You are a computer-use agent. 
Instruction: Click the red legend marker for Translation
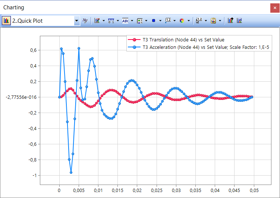pyautogui.click(x=134, y=40)
